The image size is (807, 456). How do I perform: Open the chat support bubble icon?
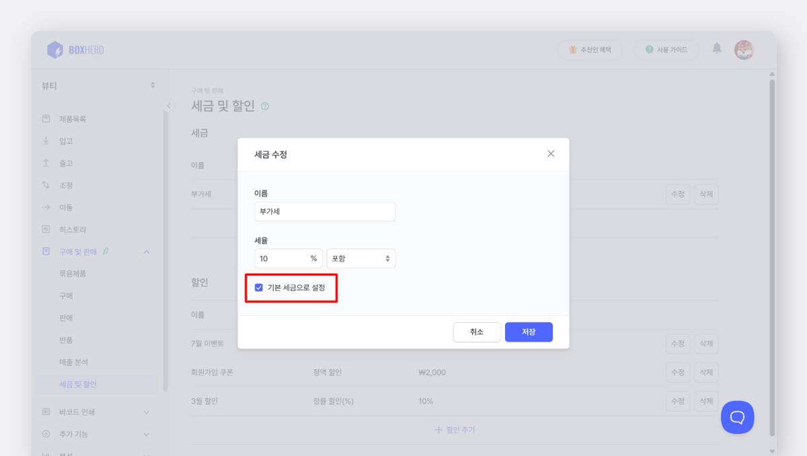point(737,417)
